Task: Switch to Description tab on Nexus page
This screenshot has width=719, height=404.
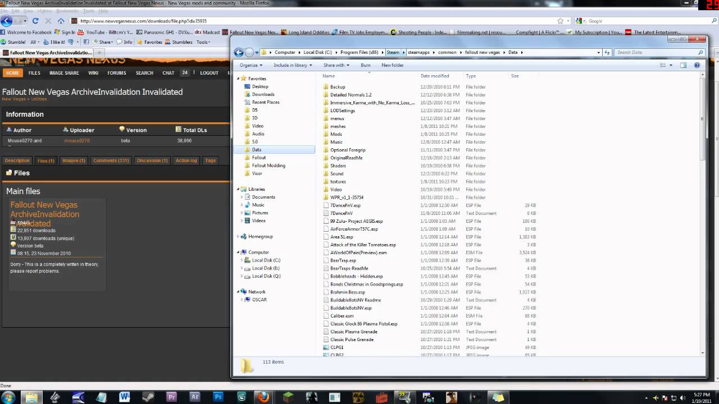Action: 17,160
